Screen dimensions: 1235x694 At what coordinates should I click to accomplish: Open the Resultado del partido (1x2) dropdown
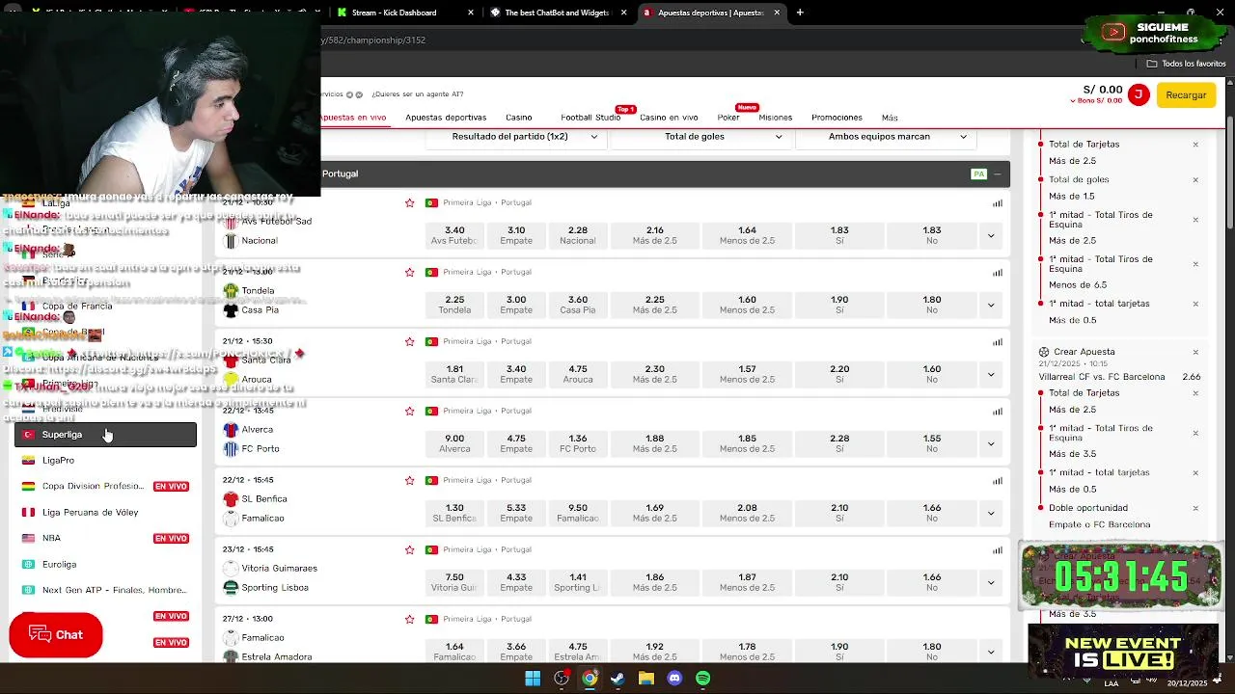tap(525, 137)
